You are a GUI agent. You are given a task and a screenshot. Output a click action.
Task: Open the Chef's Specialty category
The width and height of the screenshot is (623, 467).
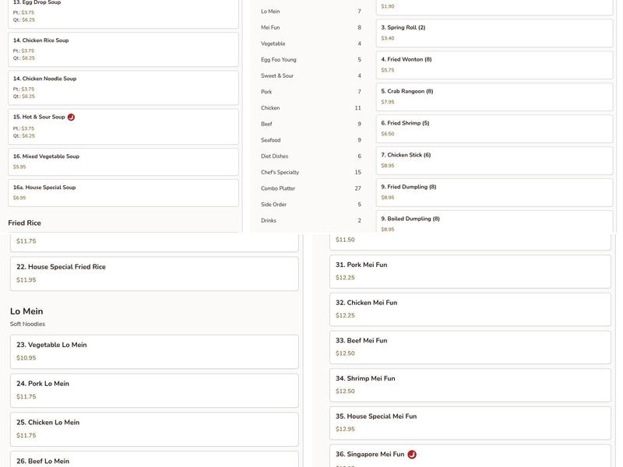tap(280, 173)
